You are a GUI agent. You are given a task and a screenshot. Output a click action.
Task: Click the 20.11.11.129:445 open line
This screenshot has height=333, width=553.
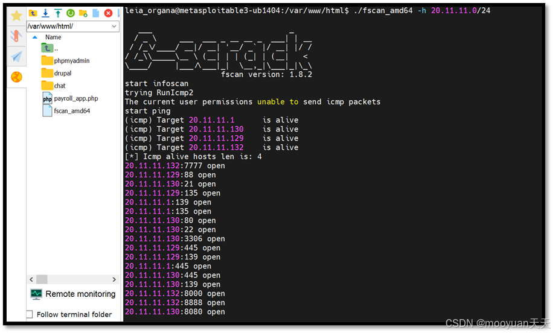[173, 248]
